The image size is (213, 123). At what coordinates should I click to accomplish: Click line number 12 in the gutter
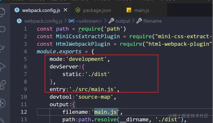click(x=24, y=112)
